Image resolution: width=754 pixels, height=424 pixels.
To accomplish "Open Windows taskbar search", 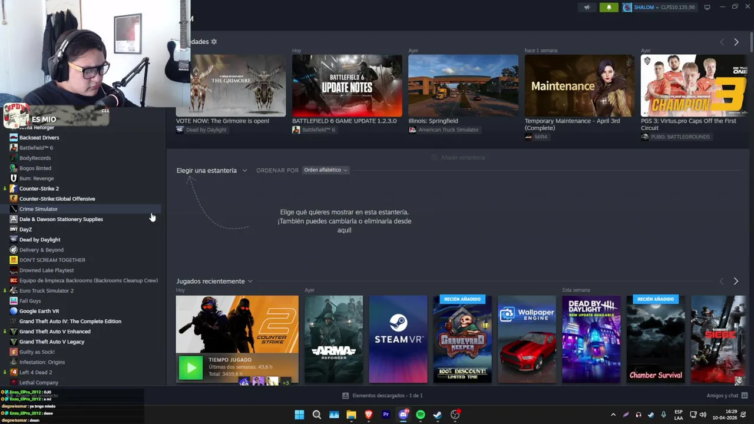I will (316, 415).
